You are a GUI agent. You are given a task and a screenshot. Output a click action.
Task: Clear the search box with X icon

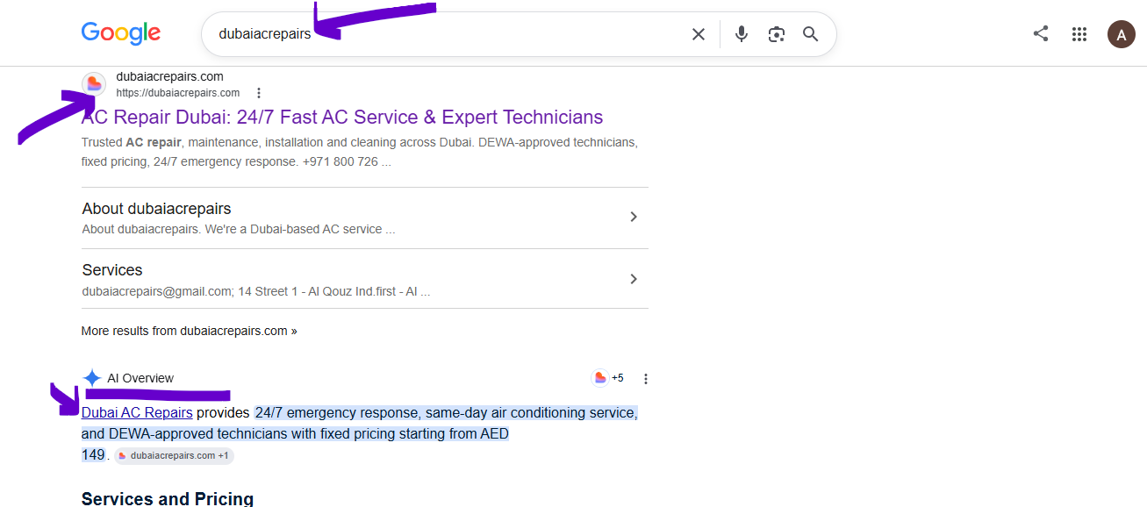click(699, 34)
